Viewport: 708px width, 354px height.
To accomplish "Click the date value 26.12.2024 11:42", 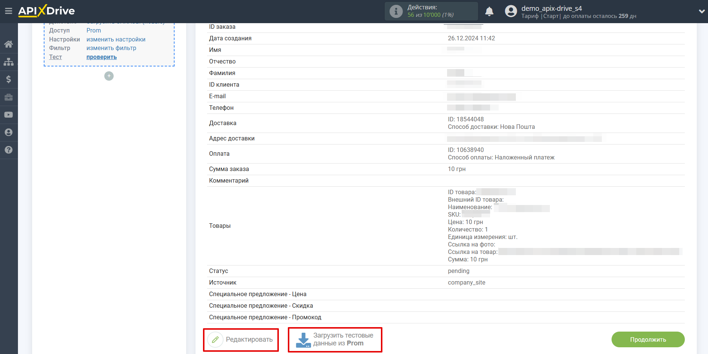I will click(471, 38).
